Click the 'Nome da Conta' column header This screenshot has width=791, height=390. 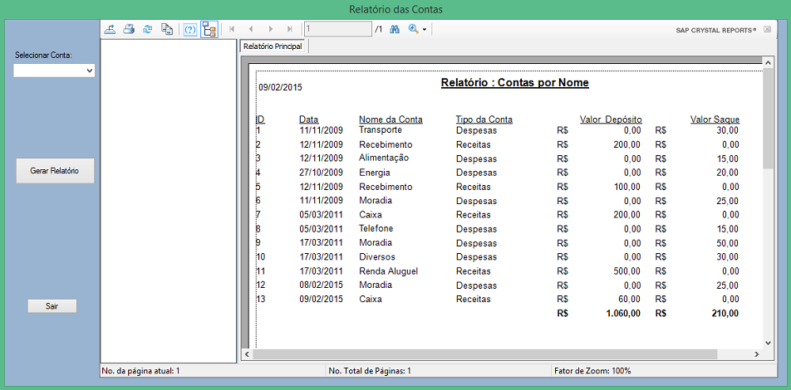pyautogui.click(x=391, y=119)
